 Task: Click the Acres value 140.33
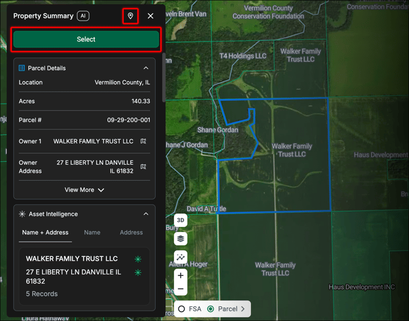tap(141, 101)
